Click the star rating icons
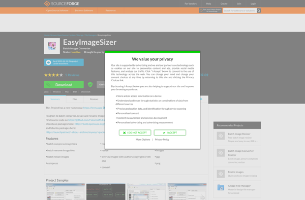The height and width of the screenshot is (200, 305). pyautogui.click(x=53, y=75)
